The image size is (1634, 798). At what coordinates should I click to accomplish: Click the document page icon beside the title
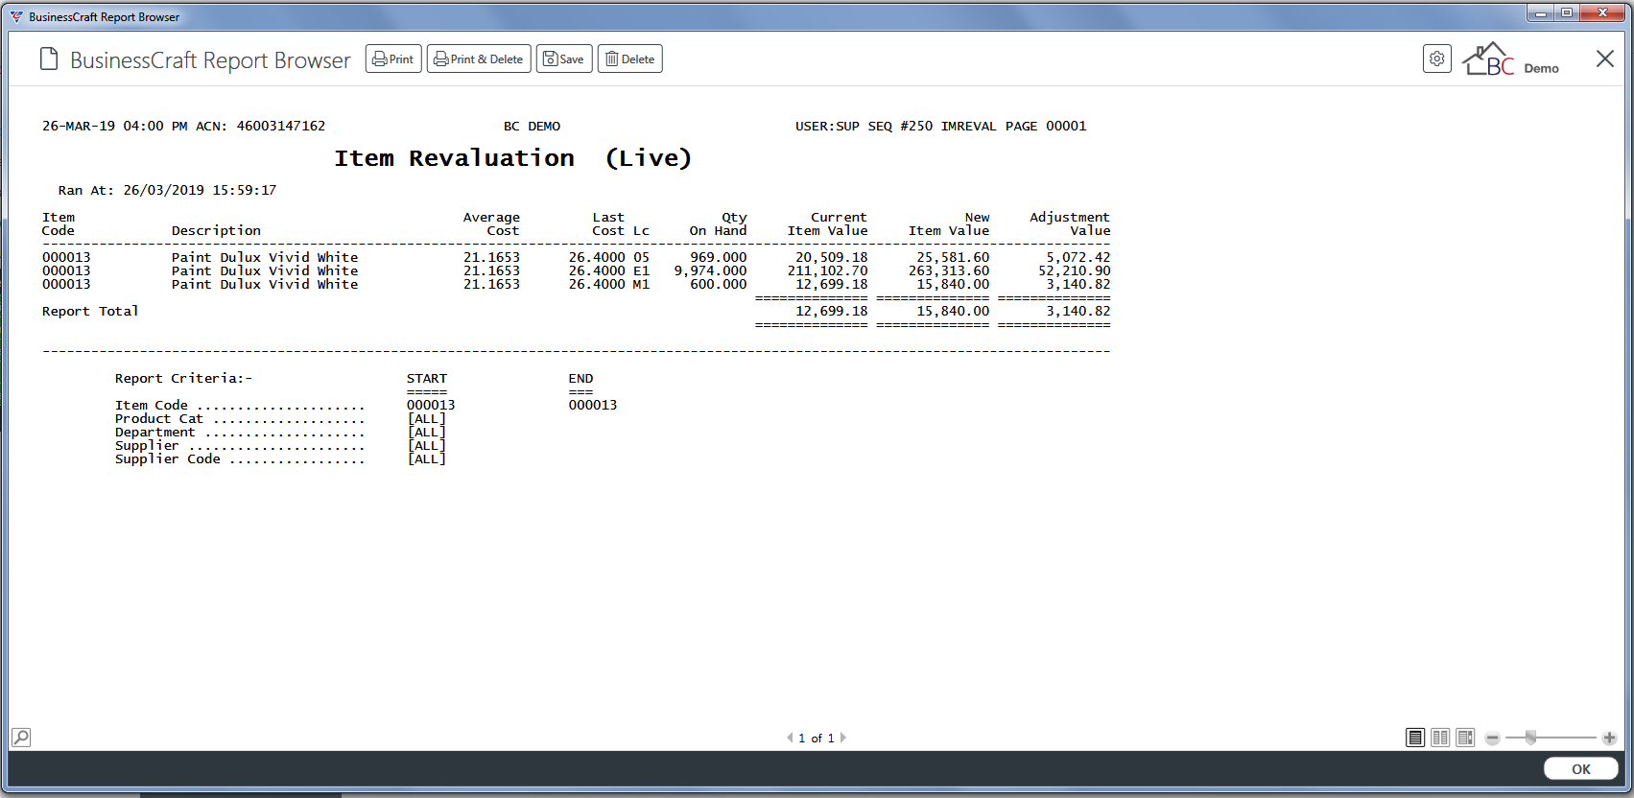point(49,59)
